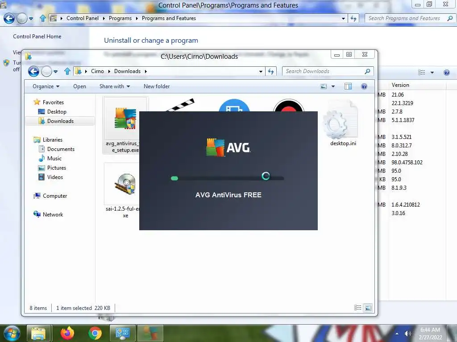The height and width of the screenshot is (342, 457).
Task: Click Programs and Features breadcrumb segment
Action: coord(169,18)
